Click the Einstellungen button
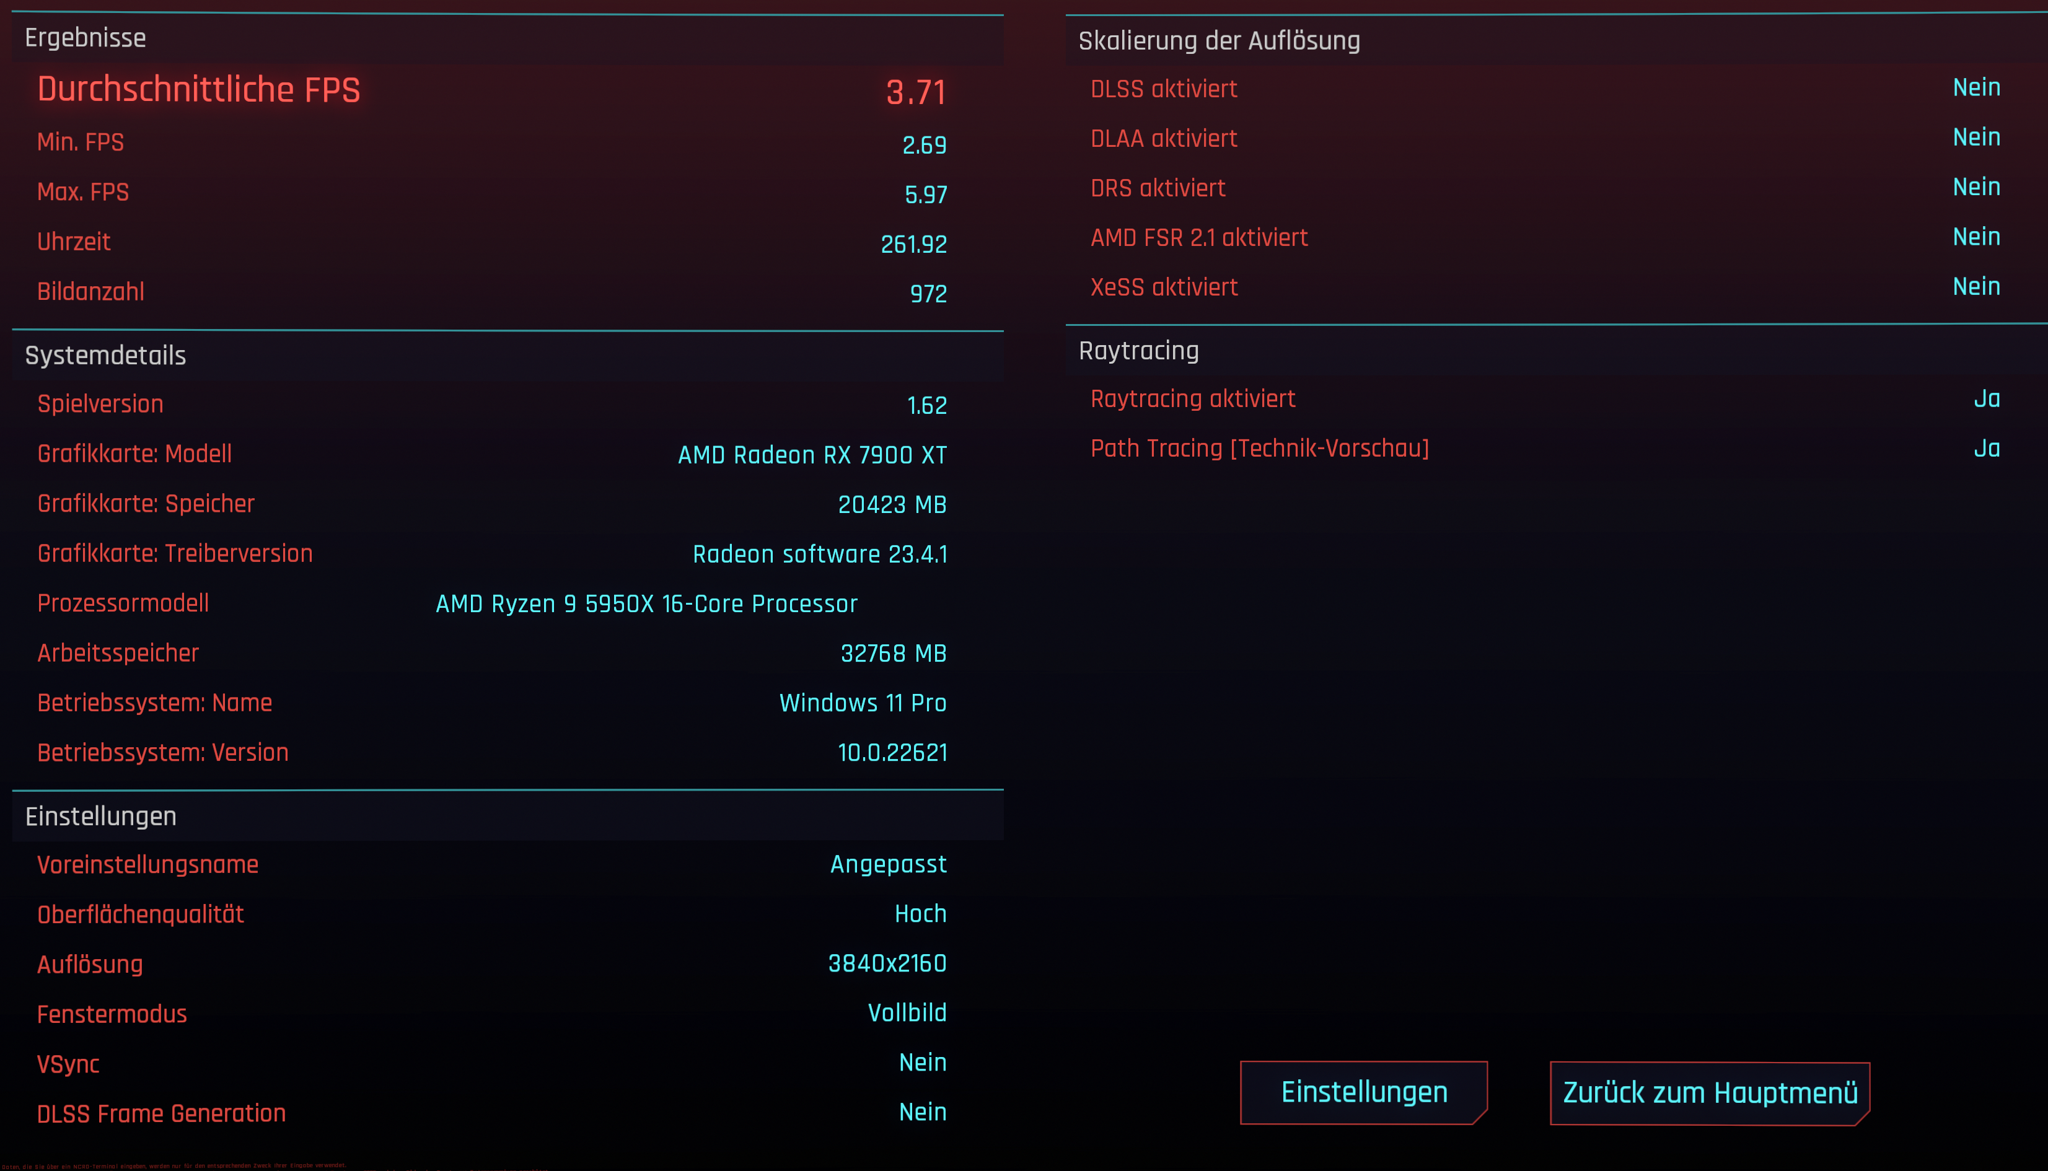Image resolution: width=2048 pixels, height=1171 pixels. (x=1363, y=1092)
